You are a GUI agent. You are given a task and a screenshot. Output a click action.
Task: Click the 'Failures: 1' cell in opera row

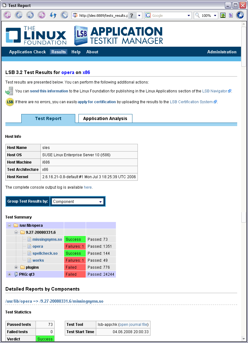click(75, 246)
